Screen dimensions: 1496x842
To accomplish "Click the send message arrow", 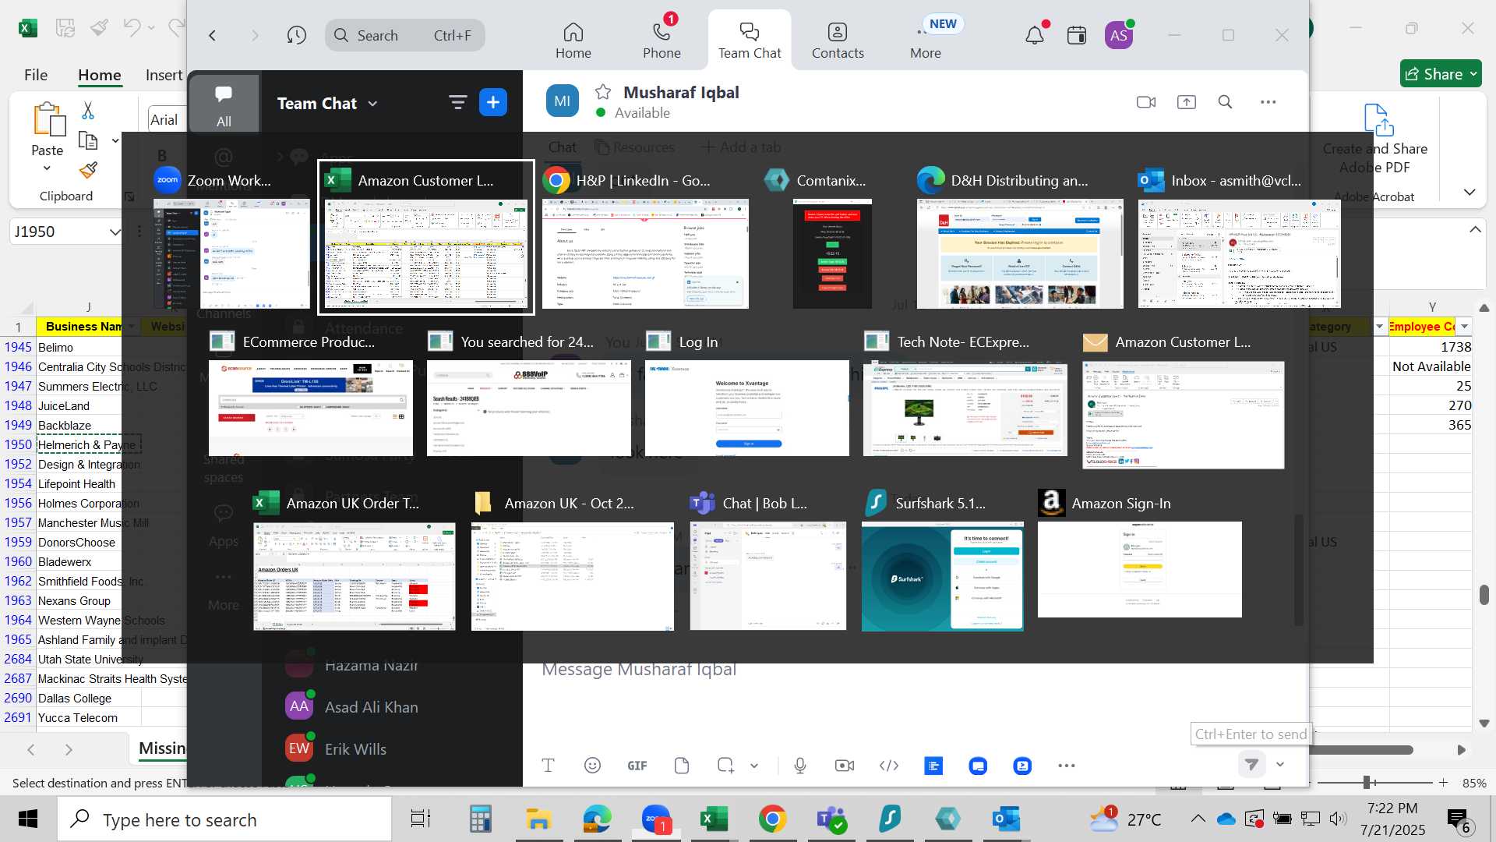I will tap(1251, 765).
